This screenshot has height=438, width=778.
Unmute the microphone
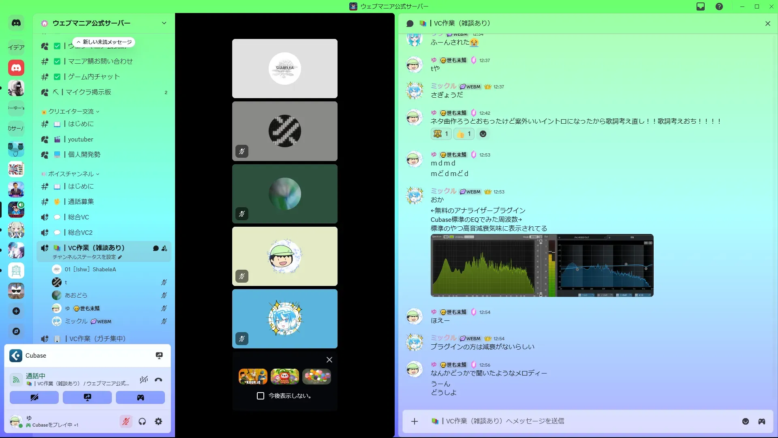[x=126, y=422]
